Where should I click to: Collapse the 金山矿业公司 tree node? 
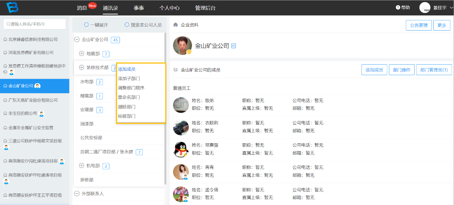[x=77, y=40]
